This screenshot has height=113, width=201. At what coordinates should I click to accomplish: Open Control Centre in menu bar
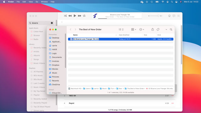177,2
